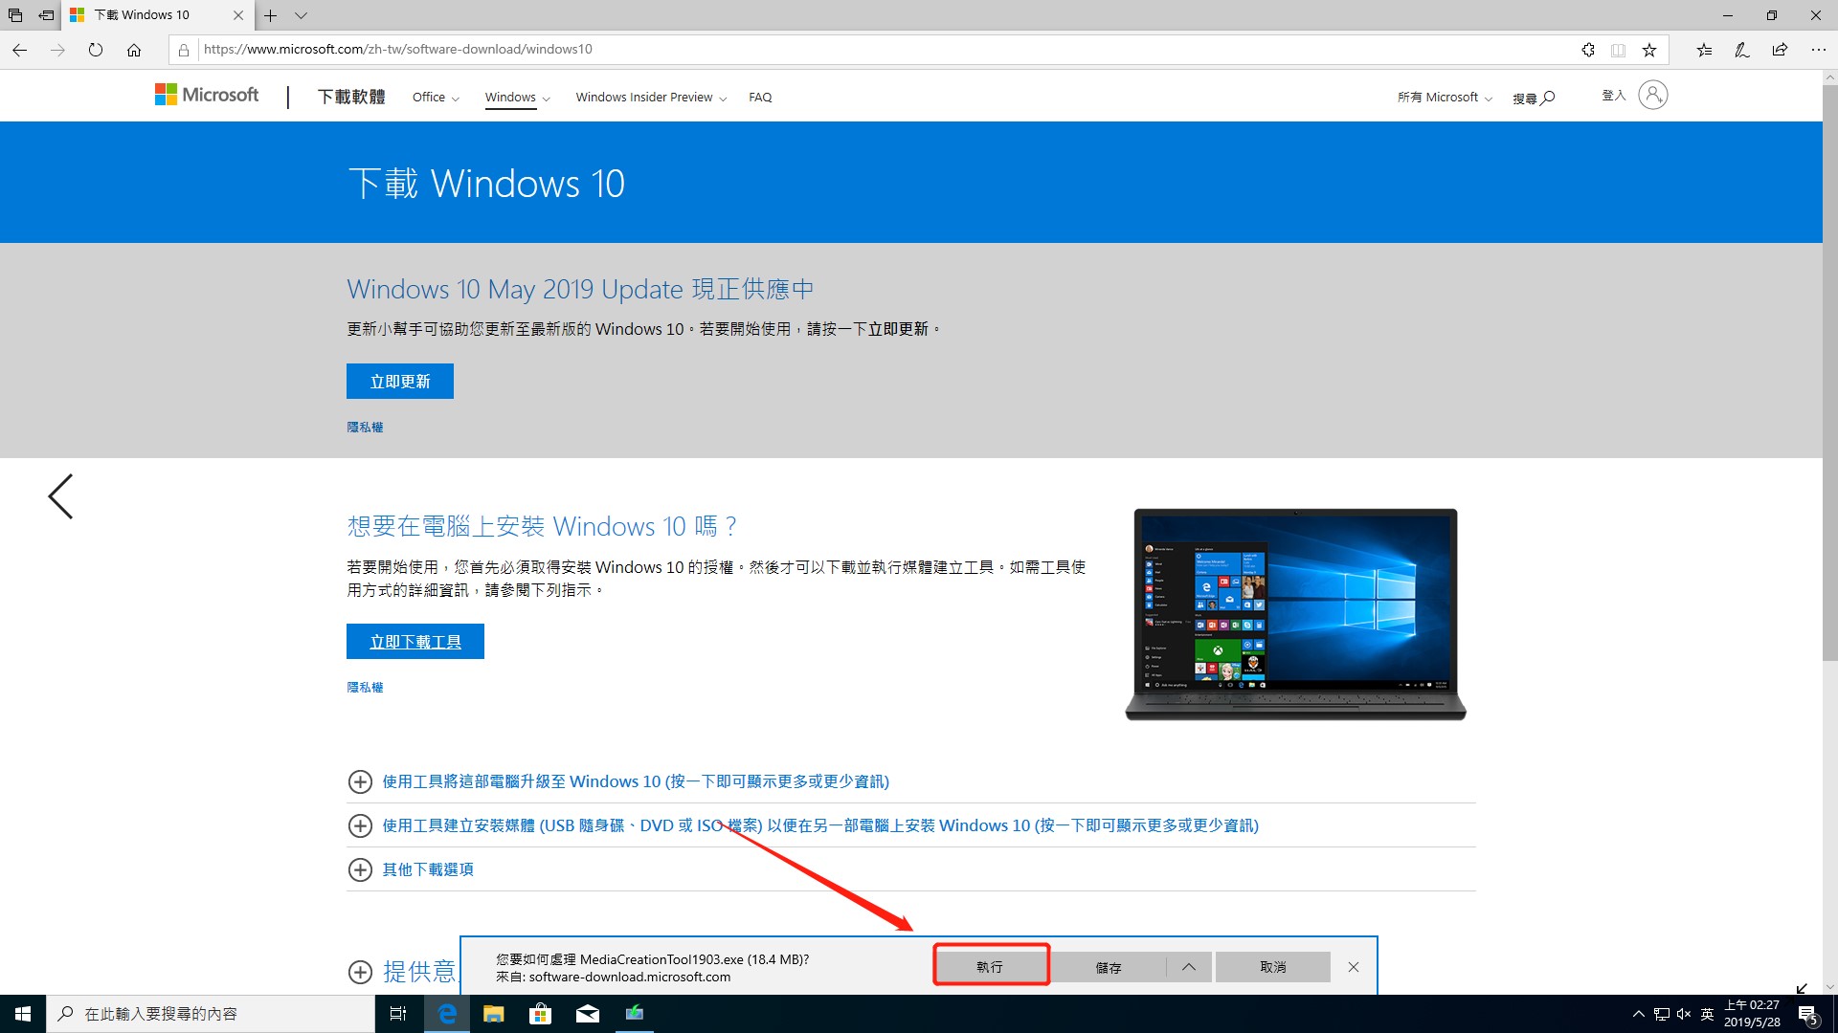Click the Add notes pen icon
This screenshot has width=1838, height=1033.
(x=1742, y=50)
